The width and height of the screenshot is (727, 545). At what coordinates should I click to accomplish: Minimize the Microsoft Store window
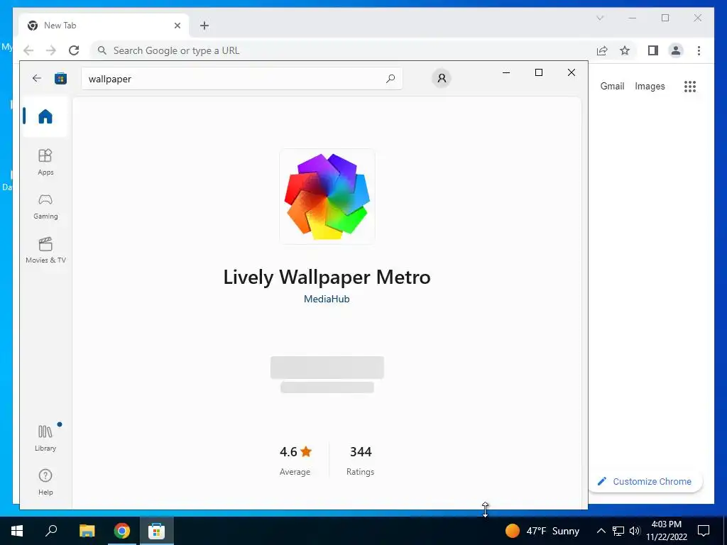tap(506, 73)
